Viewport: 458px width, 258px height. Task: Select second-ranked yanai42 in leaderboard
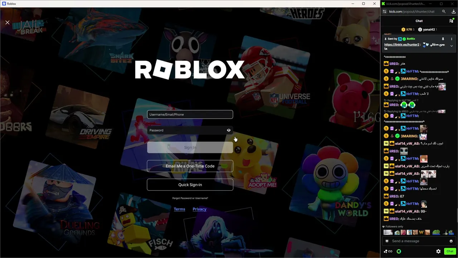pos(427,29)
